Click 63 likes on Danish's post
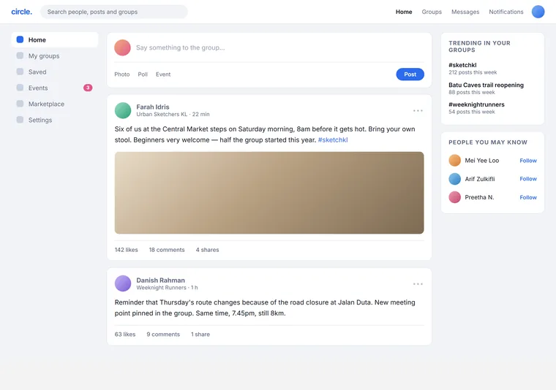The height and width of the screenshot is (390, 556). pyautogui.click(x=125, y=334)
